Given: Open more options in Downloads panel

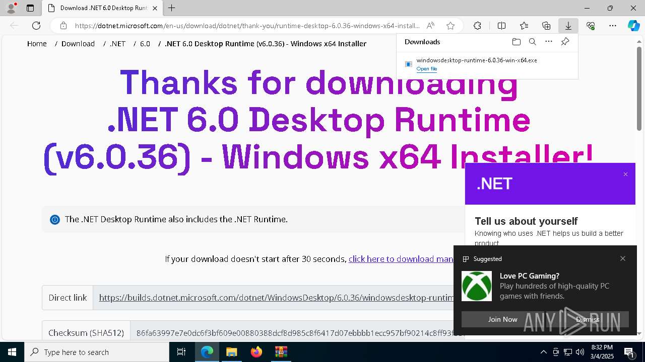Looking at the screenshot, I should (549, 42).
